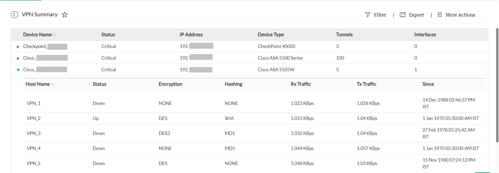499x173 pixels.
Task: Click the Export share icon
Action: tap(402, 15)
